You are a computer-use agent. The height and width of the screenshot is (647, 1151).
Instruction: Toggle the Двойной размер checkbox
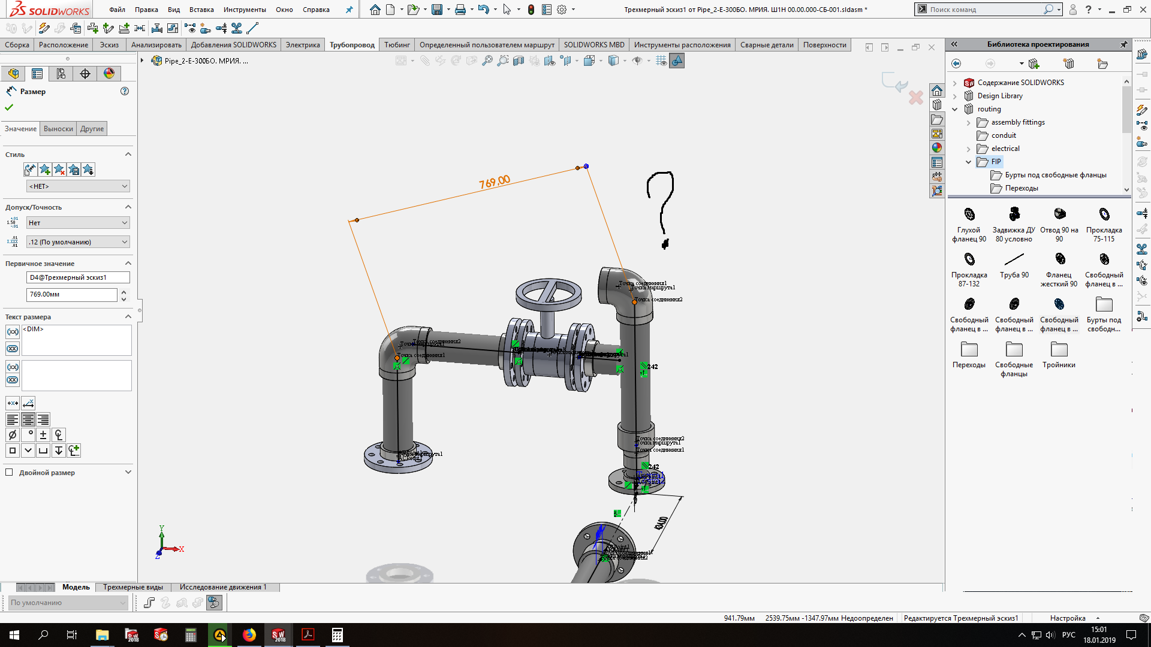click(10, 473)
